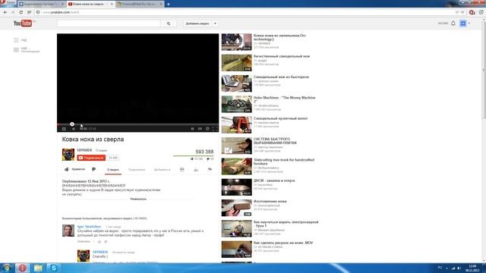Click the 'Ответить' reply link
This screenshot has width=486, height=273.
tap(84, 241)
